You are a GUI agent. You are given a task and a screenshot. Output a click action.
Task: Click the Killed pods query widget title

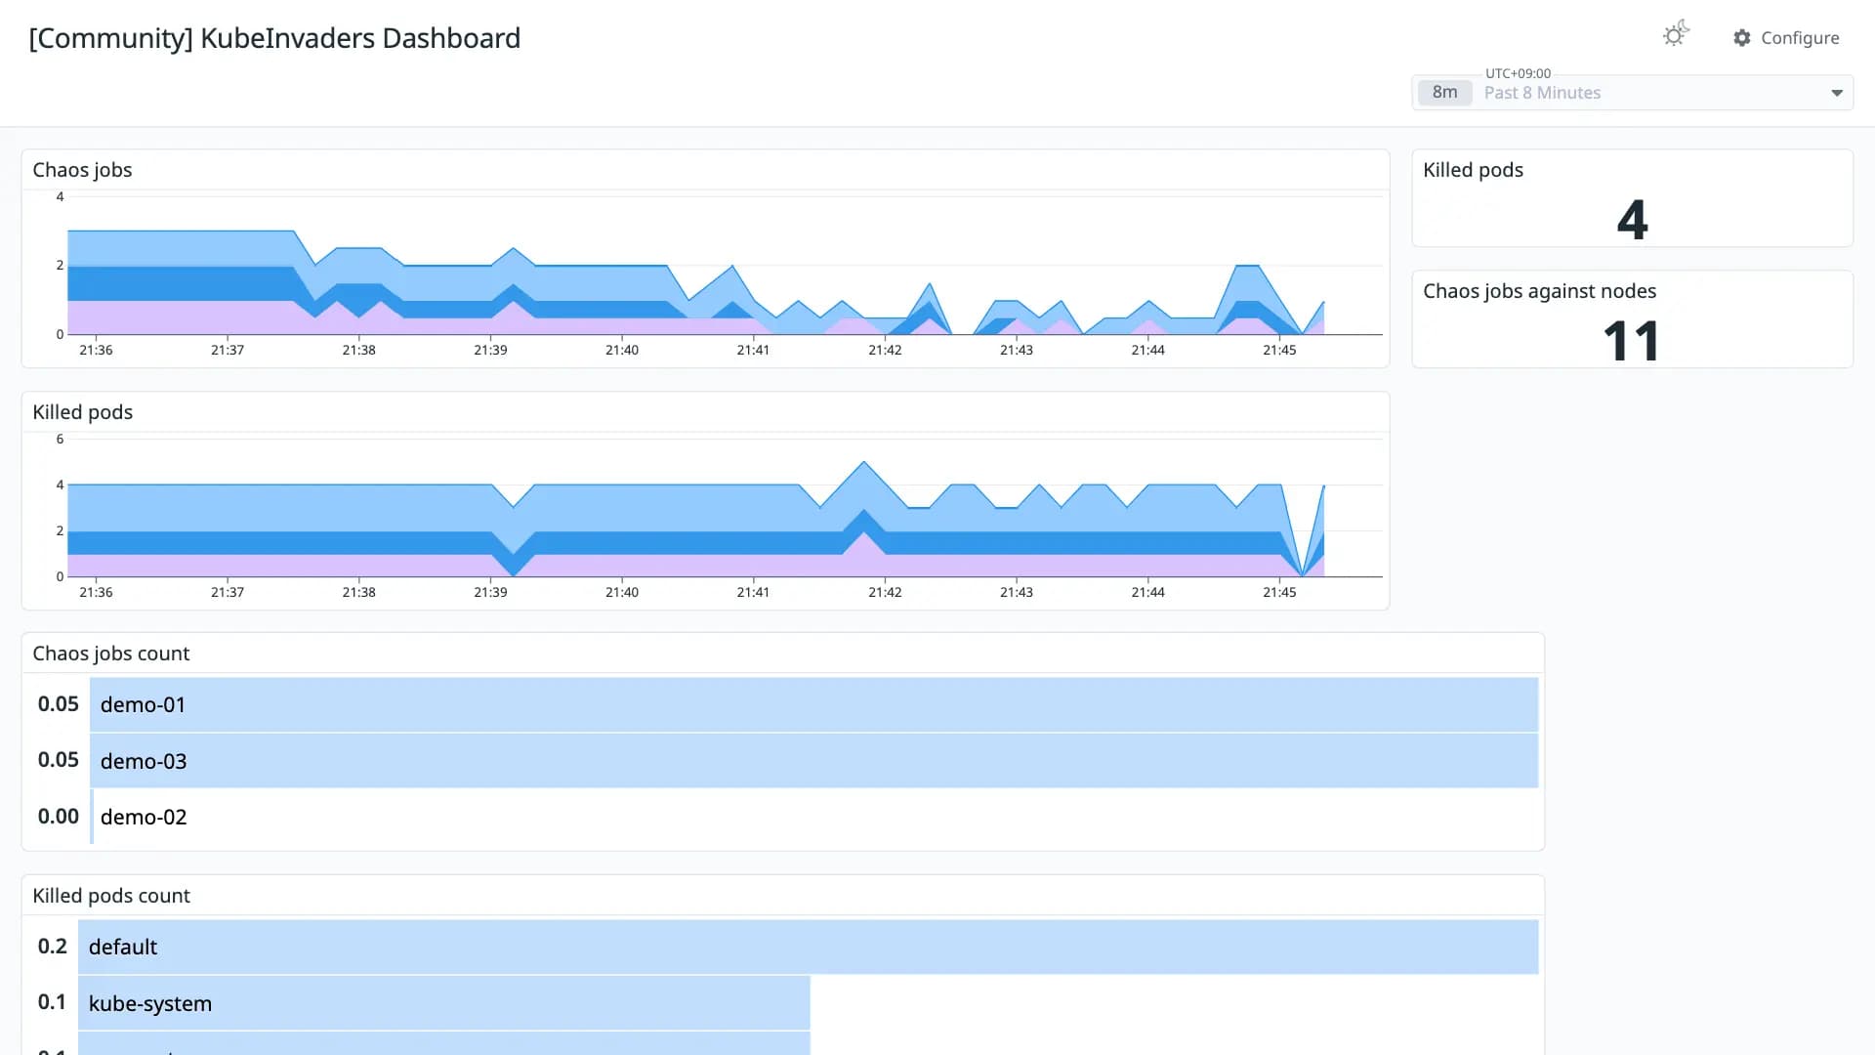[1473, 170]
